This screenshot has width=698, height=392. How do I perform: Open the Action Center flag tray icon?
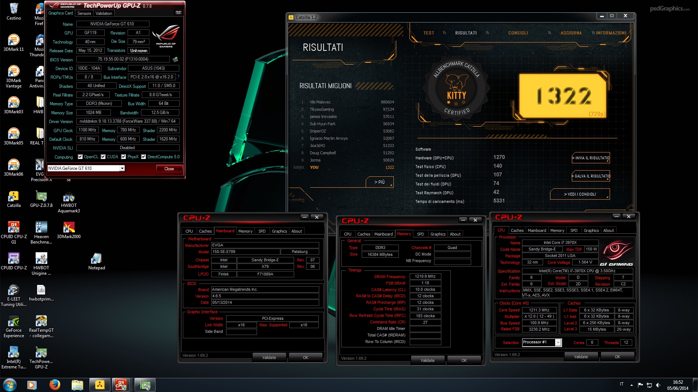tap(641, 385)
